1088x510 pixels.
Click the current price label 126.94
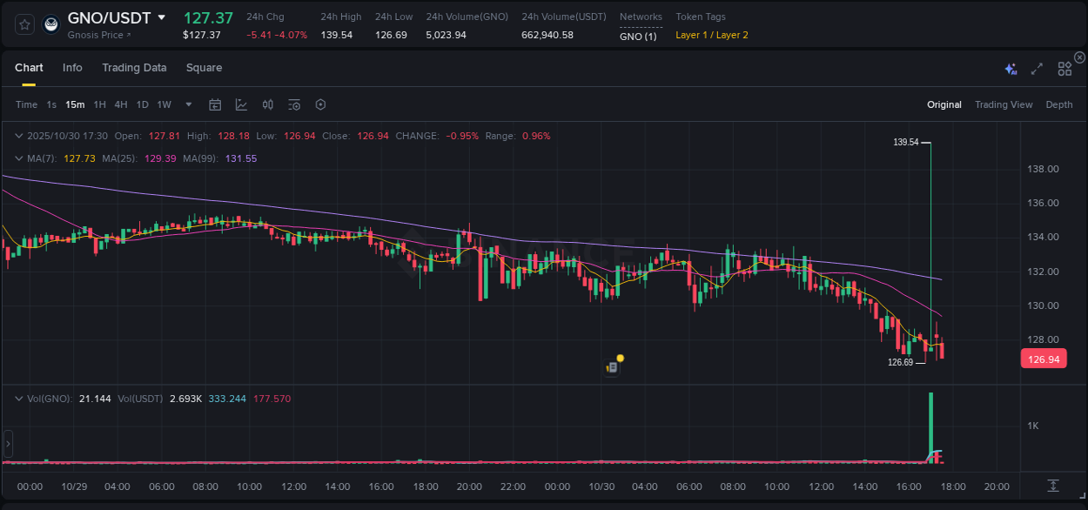pyautogui.click(x=1044, y=359)
